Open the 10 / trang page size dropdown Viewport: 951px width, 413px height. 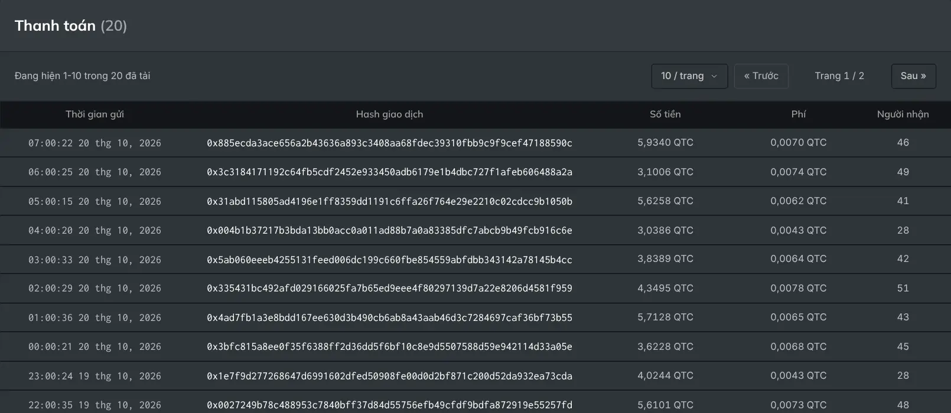[689, 76]
